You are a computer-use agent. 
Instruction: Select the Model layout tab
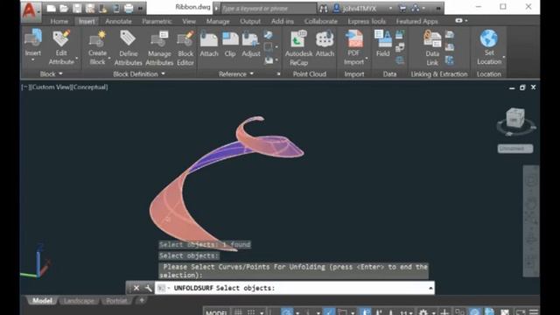pyautogui.click(x=42, y=301)
